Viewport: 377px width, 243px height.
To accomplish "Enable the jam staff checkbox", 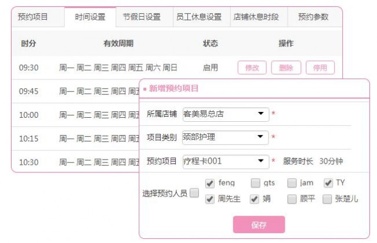I will pyautogui.click(x=292, y=183).
